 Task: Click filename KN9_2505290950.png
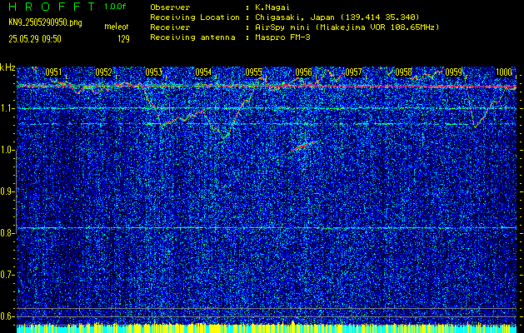[45, 22]
